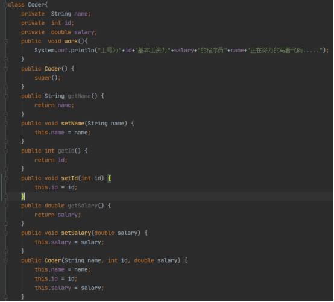Place cursor on the println statement

pos(181,51)
